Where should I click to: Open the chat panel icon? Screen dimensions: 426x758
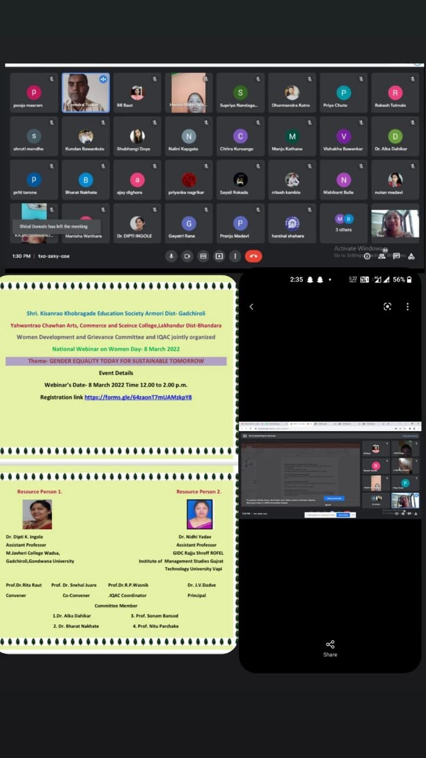(x=396, y=256)
